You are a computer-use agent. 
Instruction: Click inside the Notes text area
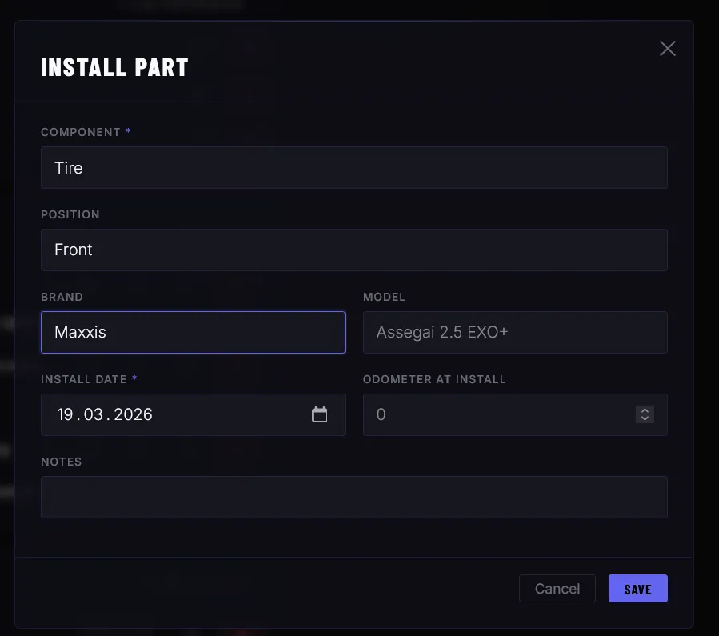(x=354, y=497)
